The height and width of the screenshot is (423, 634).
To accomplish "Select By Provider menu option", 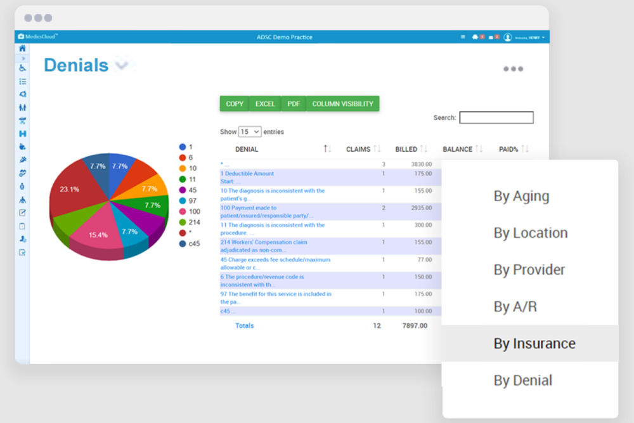I will pos(529,270).
